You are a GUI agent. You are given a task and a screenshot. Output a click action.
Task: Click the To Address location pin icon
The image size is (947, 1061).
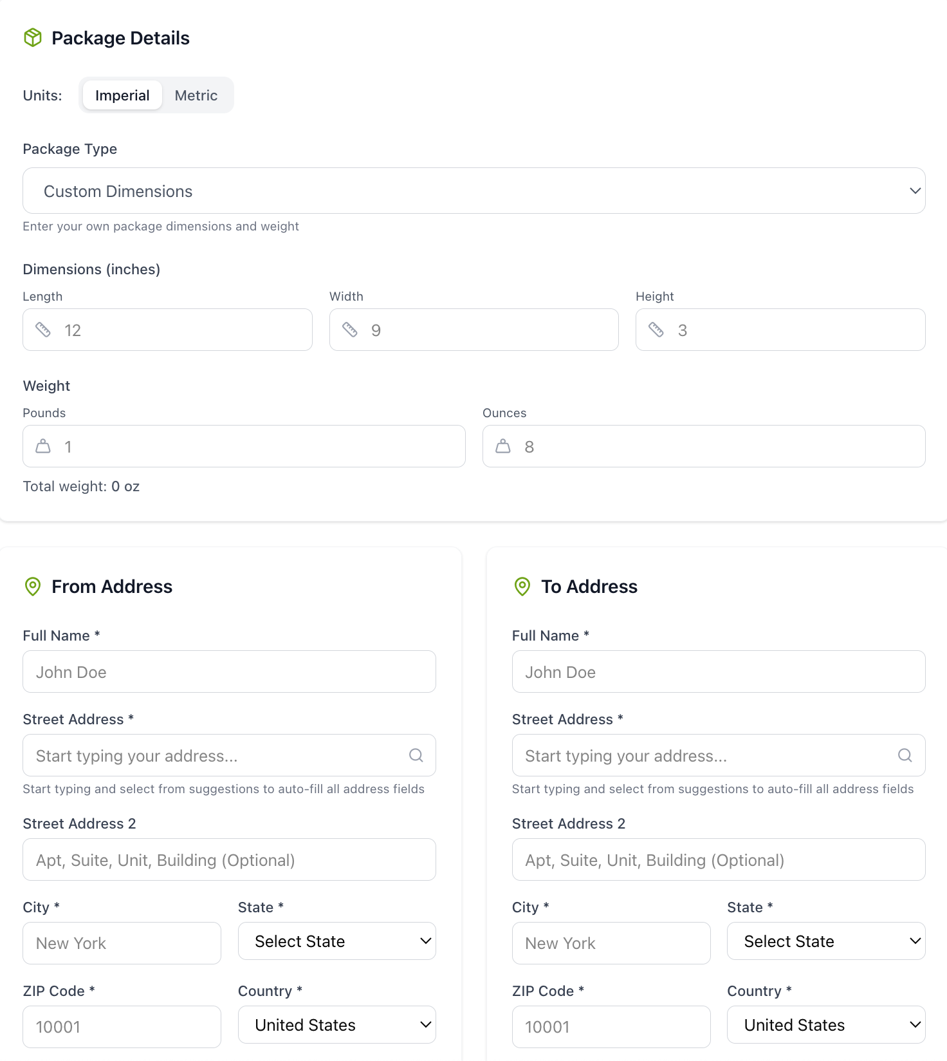click(x=522, y=587)
